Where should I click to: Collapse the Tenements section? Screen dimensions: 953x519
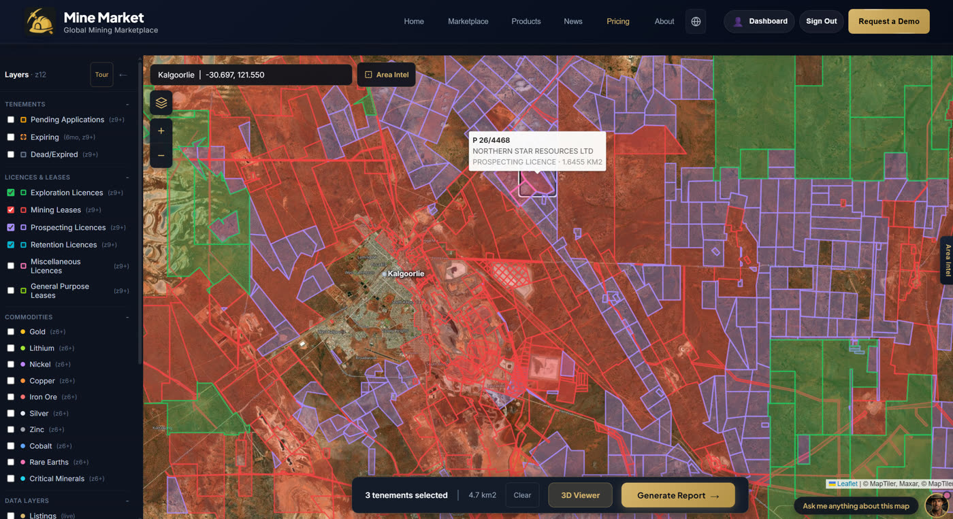[x=127, y=105]
